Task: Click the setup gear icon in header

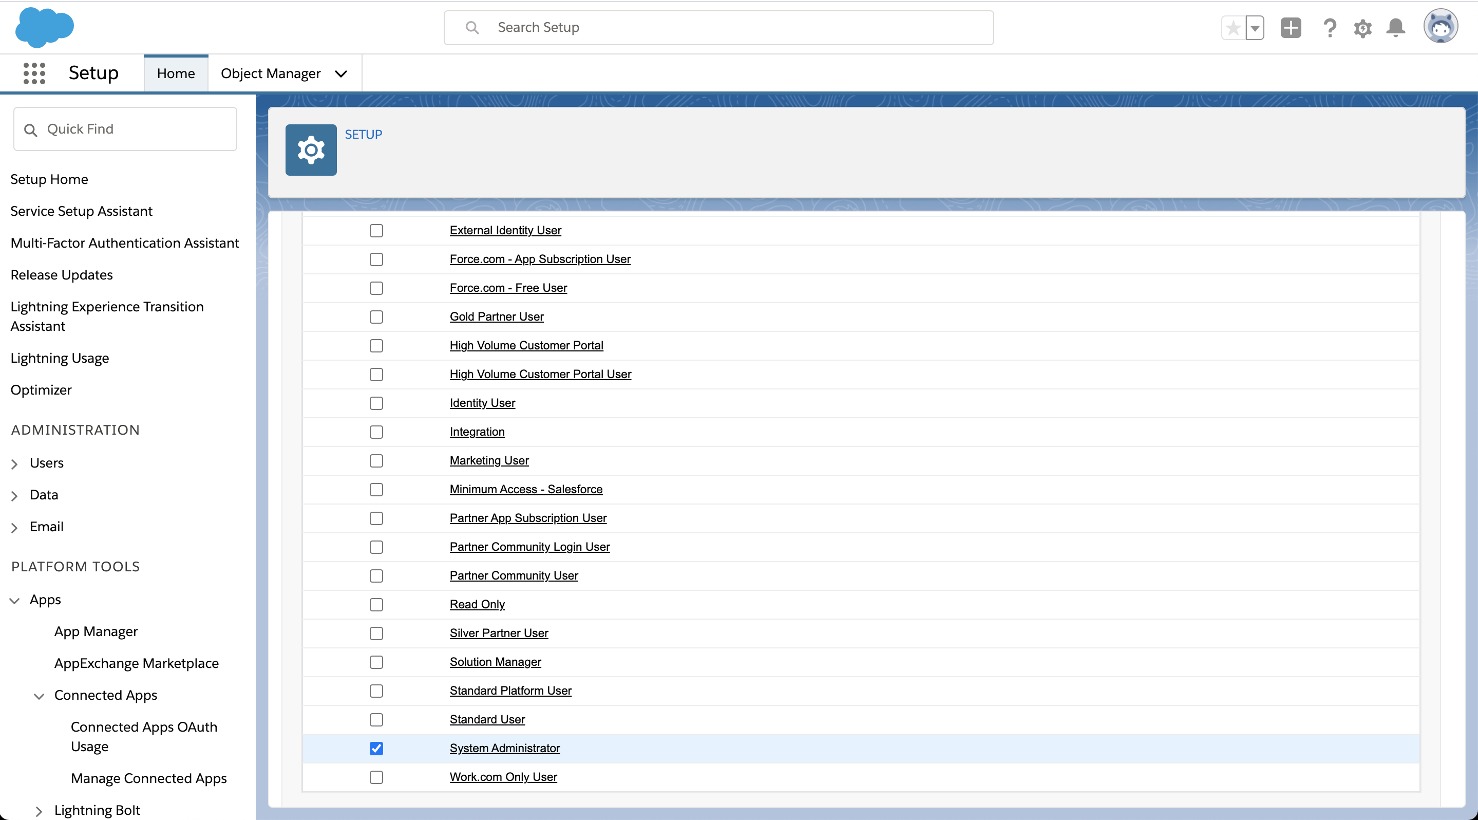Action: (1362, 28)
